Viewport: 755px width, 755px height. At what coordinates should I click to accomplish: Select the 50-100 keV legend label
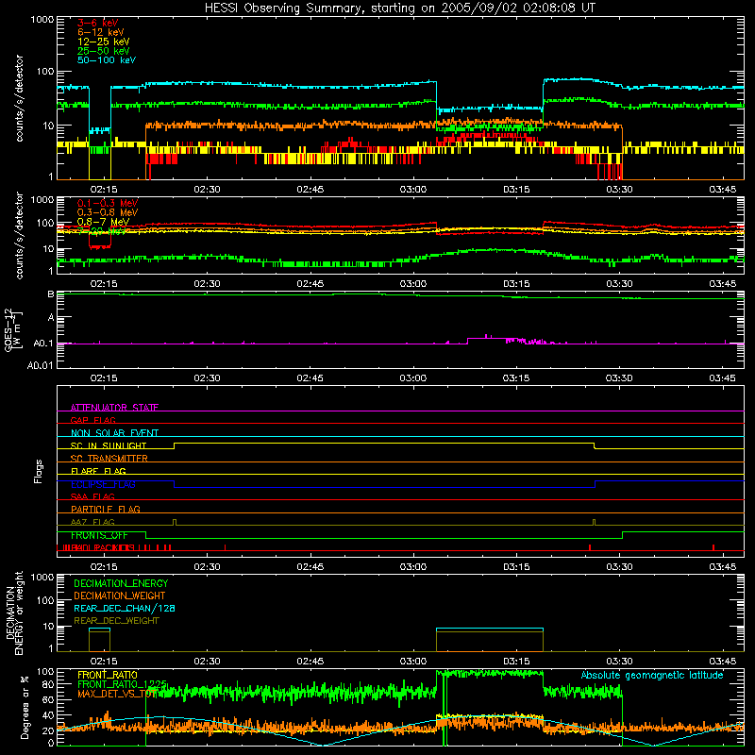click(107, 59)
